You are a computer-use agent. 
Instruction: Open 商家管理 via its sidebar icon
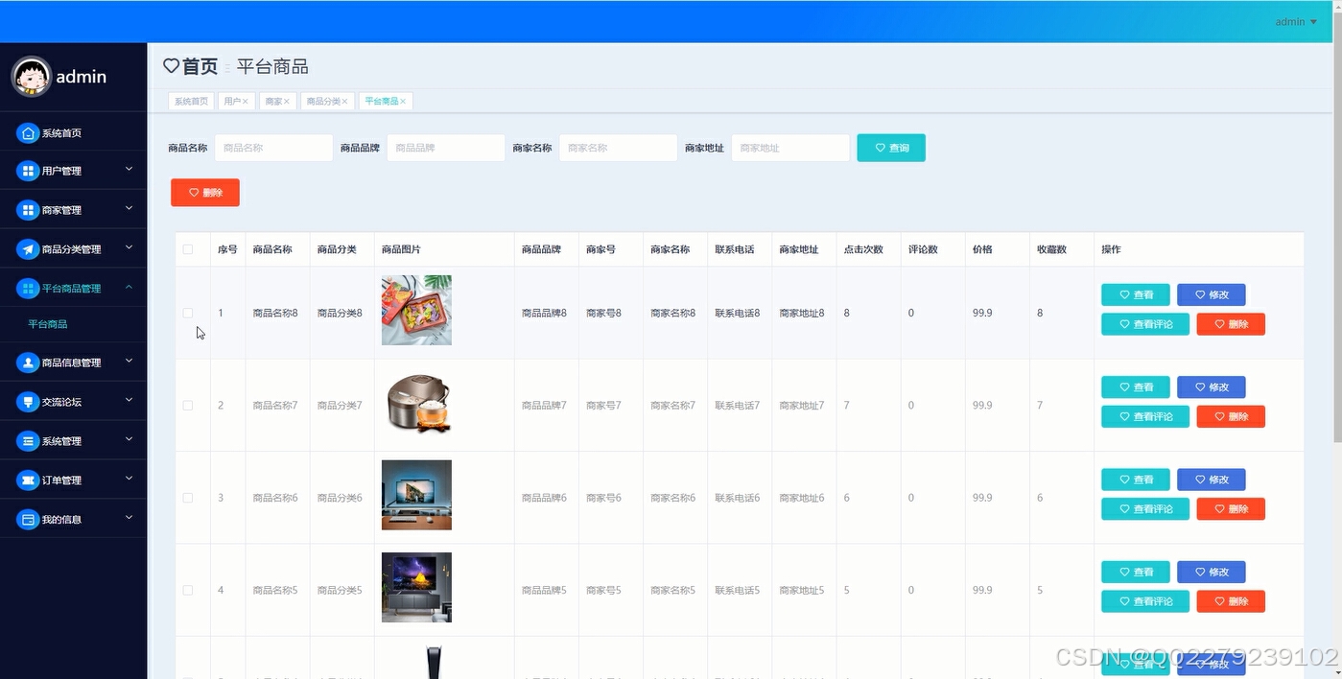27,208
